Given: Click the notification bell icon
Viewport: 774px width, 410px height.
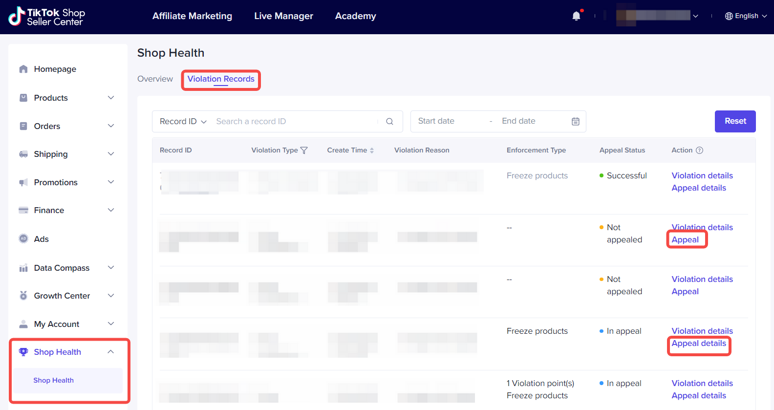Looking at the screenshot, I should point(577,16).
